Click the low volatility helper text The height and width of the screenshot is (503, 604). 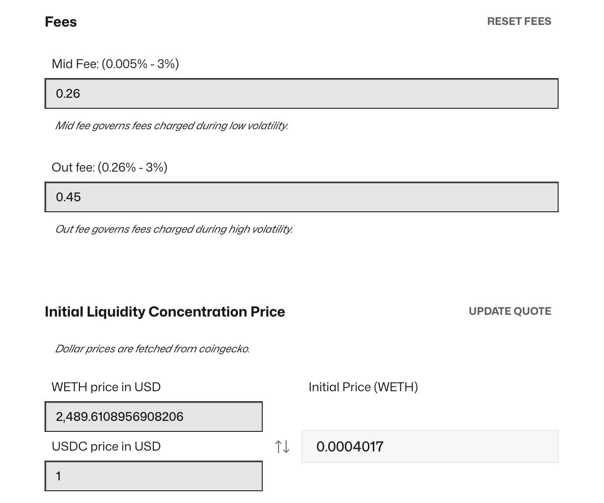pyautogui.click(x=171, y=126)
